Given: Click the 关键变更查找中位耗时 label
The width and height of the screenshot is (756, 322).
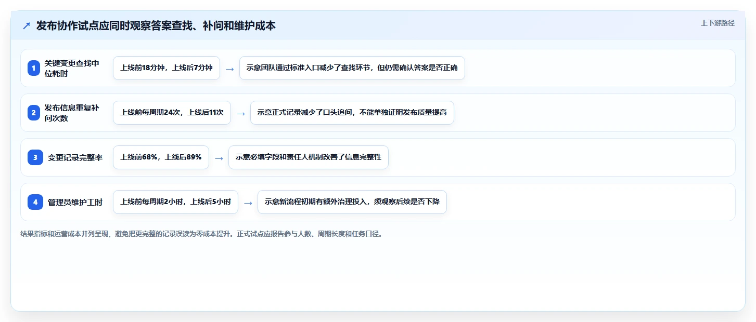Looking at the screenshot, I should [x=72, y=68].
